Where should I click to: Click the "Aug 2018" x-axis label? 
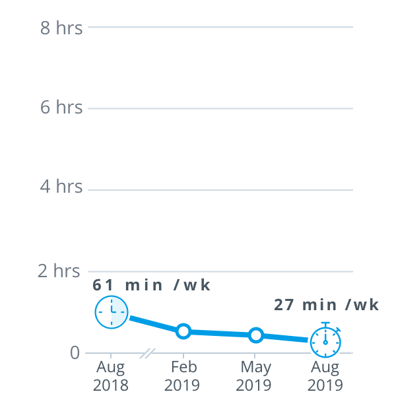coord(111,376)
